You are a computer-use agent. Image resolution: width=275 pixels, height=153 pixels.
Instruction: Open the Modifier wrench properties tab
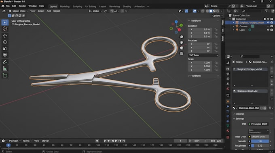tap(228, 106)
